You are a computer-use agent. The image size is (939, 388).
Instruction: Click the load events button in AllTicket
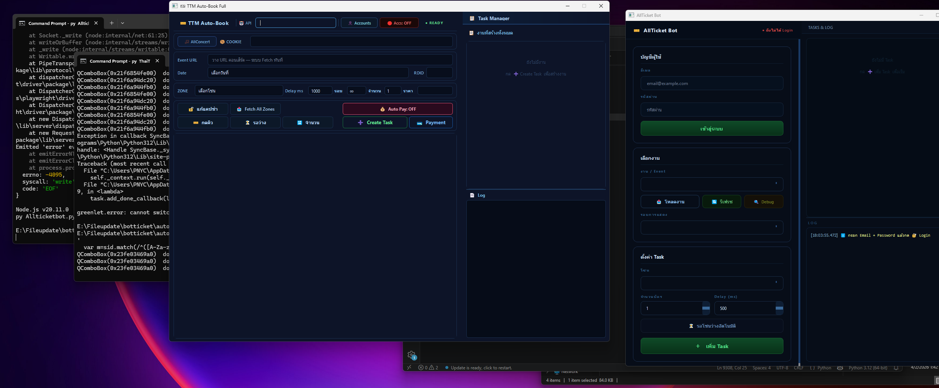tap(670, 202)
